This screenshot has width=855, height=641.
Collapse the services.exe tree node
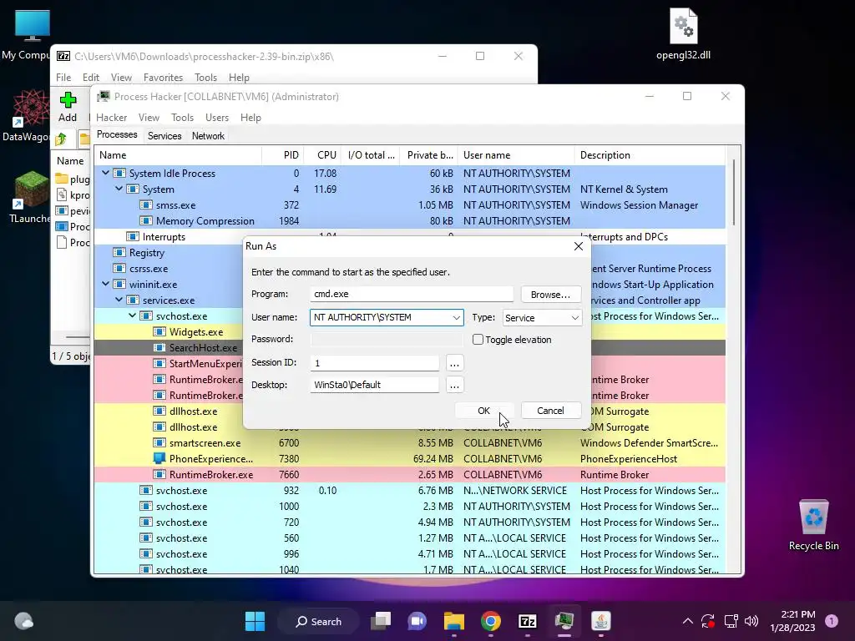[119, 300]
